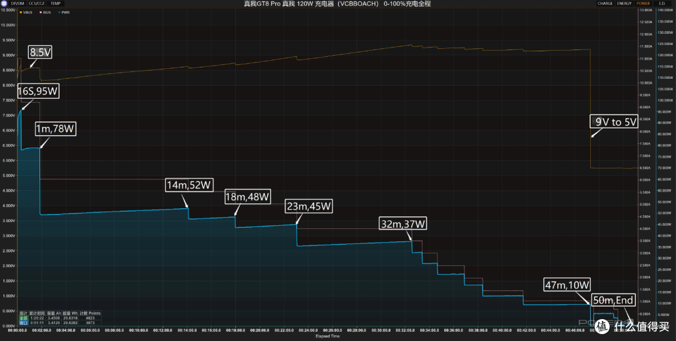
Task: Click the 累计时间 column header
Action: click(x=37, y=313)
